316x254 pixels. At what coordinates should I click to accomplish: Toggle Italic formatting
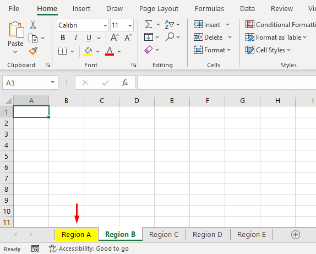point(76,37)
